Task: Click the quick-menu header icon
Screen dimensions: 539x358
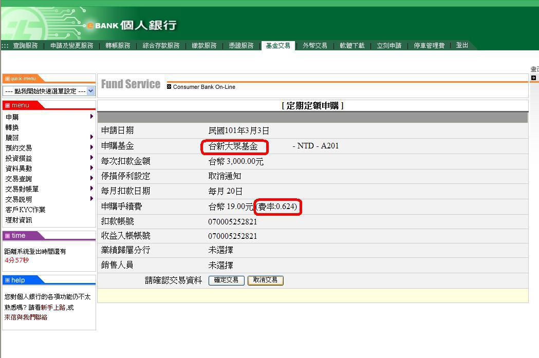Action: 7,79
